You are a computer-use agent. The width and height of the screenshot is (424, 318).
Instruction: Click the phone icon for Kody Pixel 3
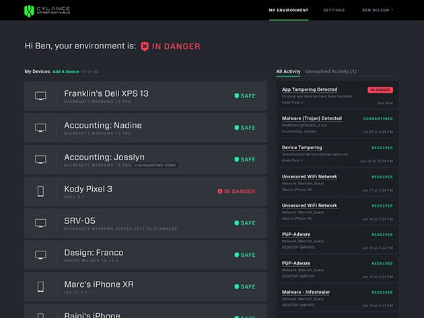point(40,191)
